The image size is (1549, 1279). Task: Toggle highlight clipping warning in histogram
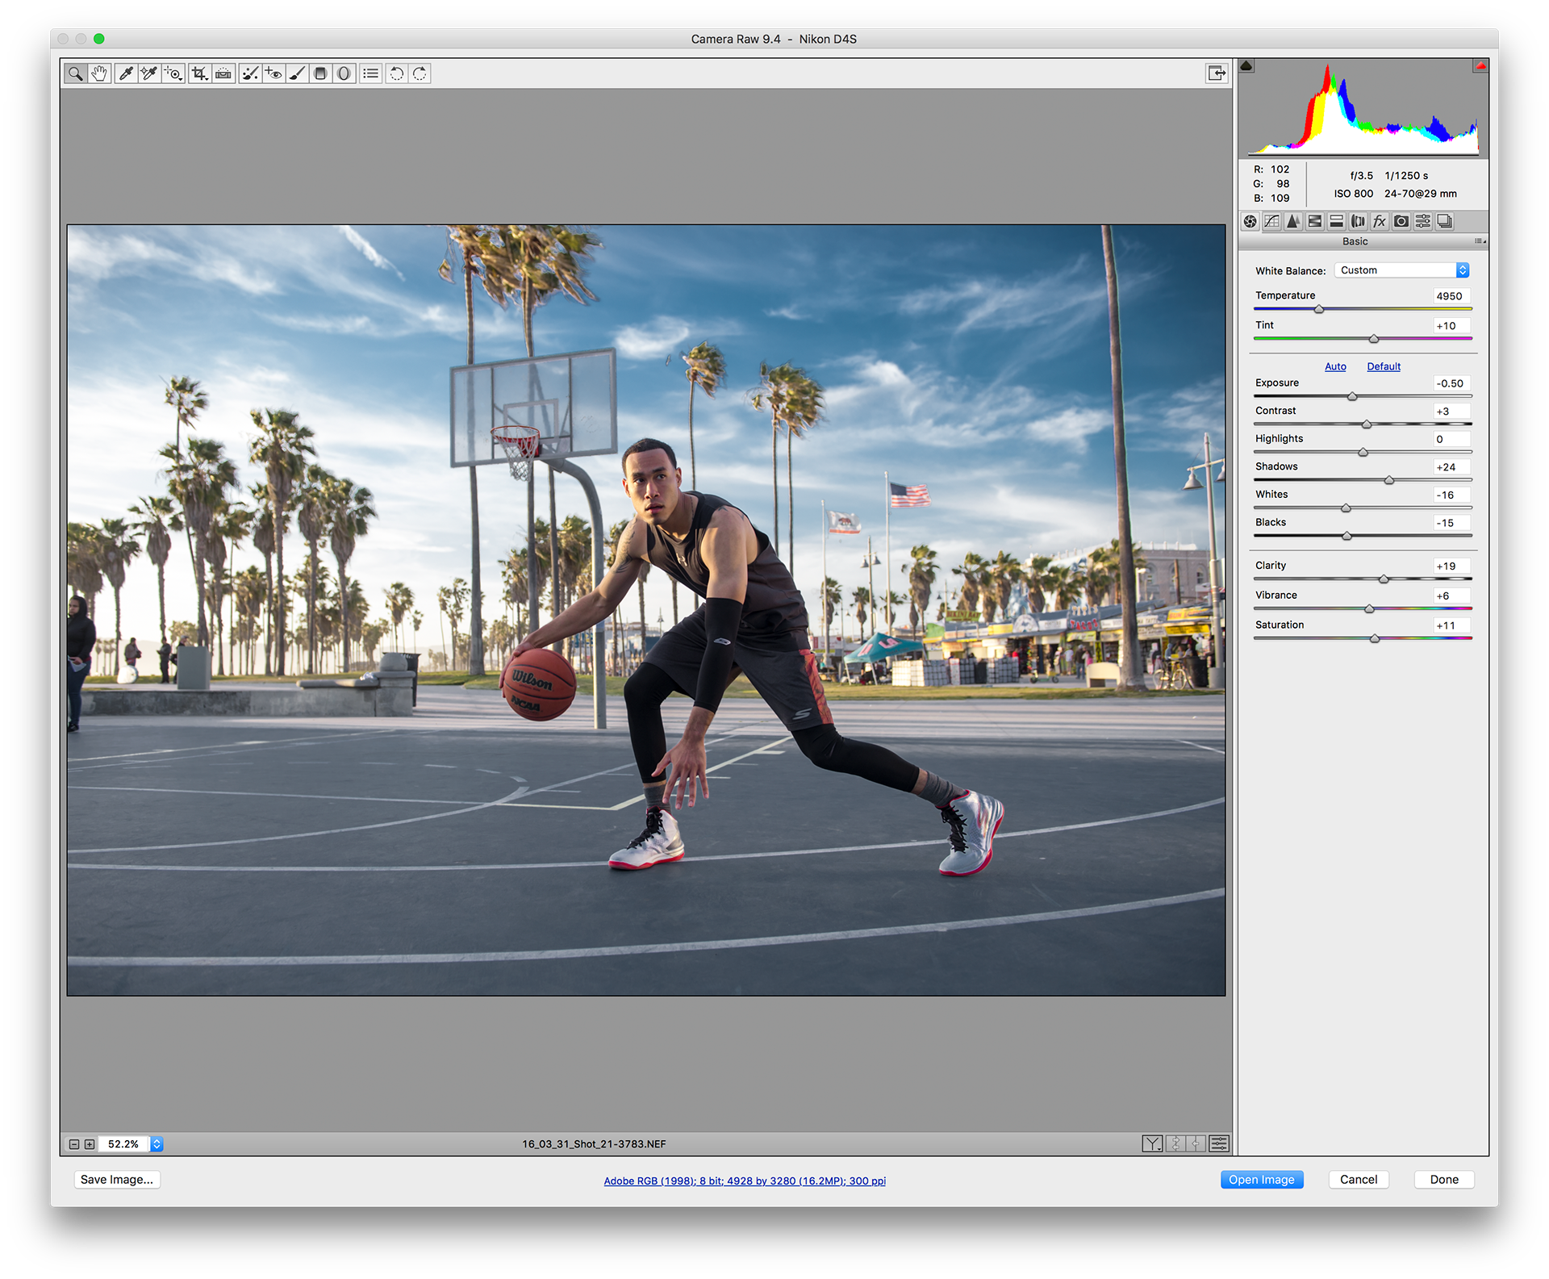(x=1480, y=66)
